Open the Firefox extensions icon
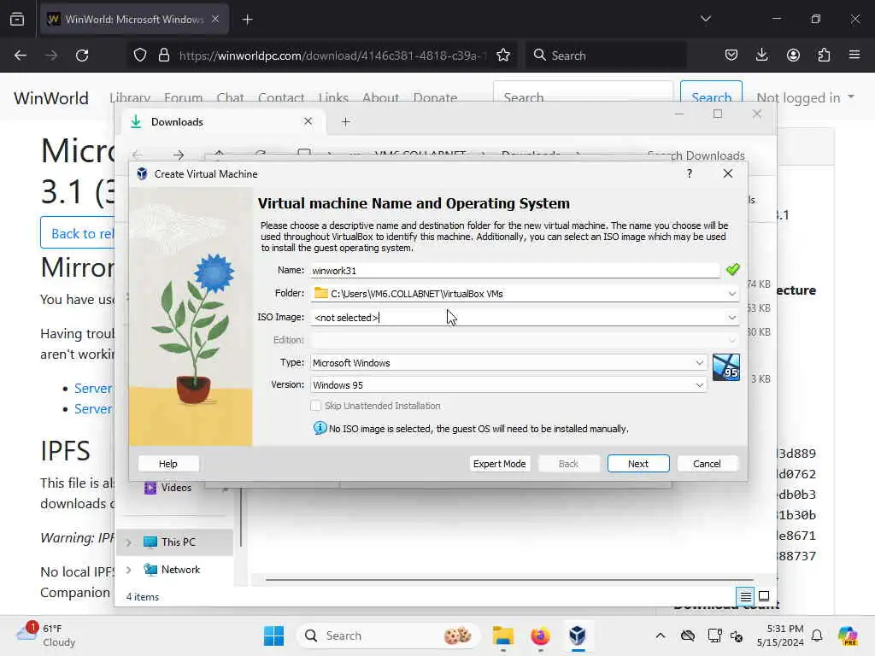875x656 pixels. pos(824,55)
